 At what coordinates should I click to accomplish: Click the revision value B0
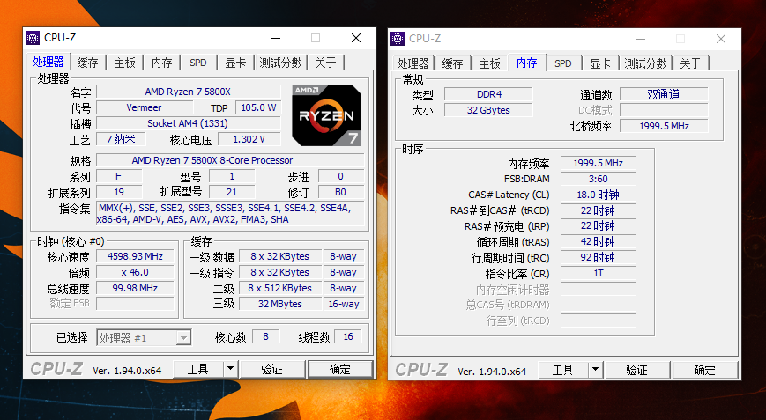tap(341, 192)
